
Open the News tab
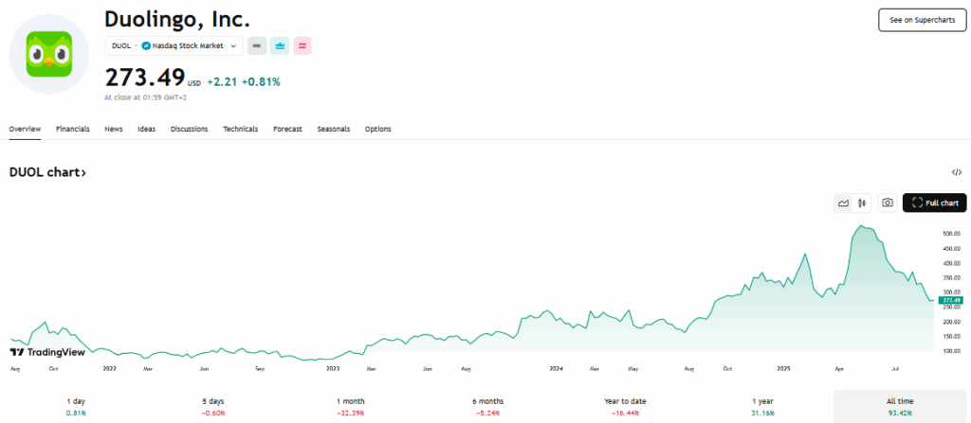[114, 129]
